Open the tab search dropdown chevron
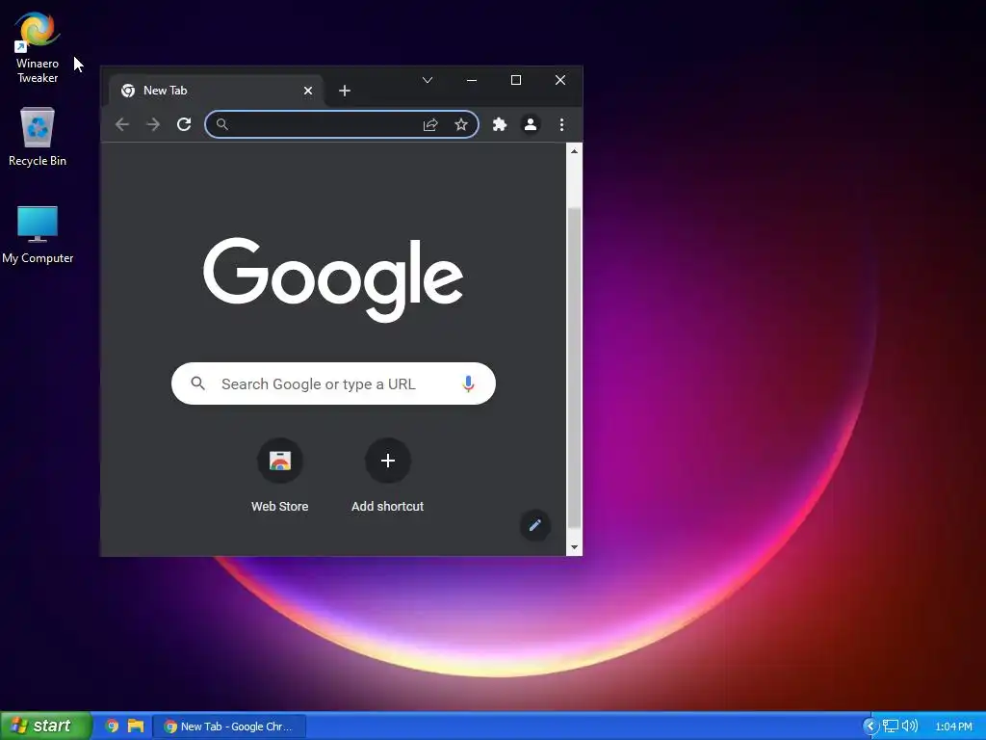This screenshot has width=986, height=740. (x=428, y=80)
